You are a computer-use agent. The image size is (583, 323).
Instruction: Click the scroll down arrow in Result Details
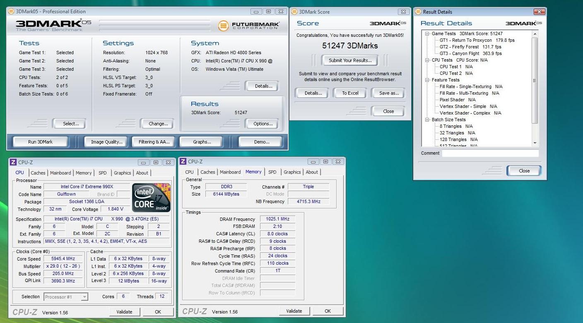535,143
